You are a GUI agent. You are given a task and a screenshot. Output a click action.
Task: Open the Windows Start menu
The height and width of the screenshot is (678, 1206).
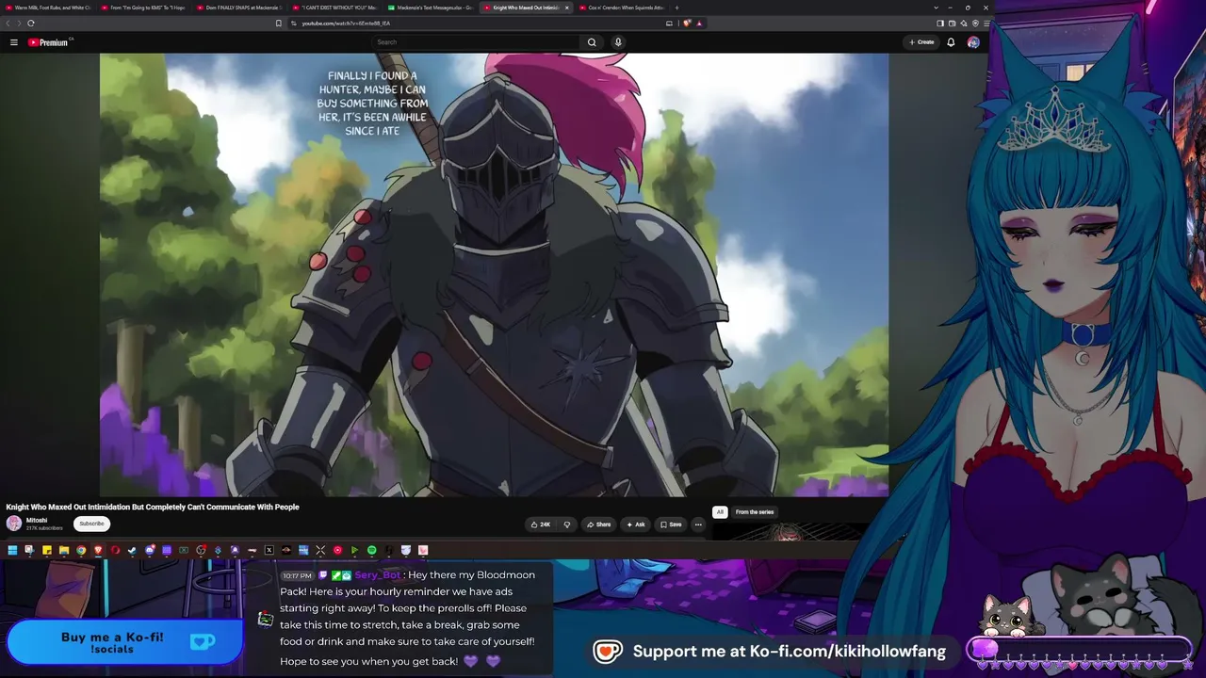tap(12, 550)
